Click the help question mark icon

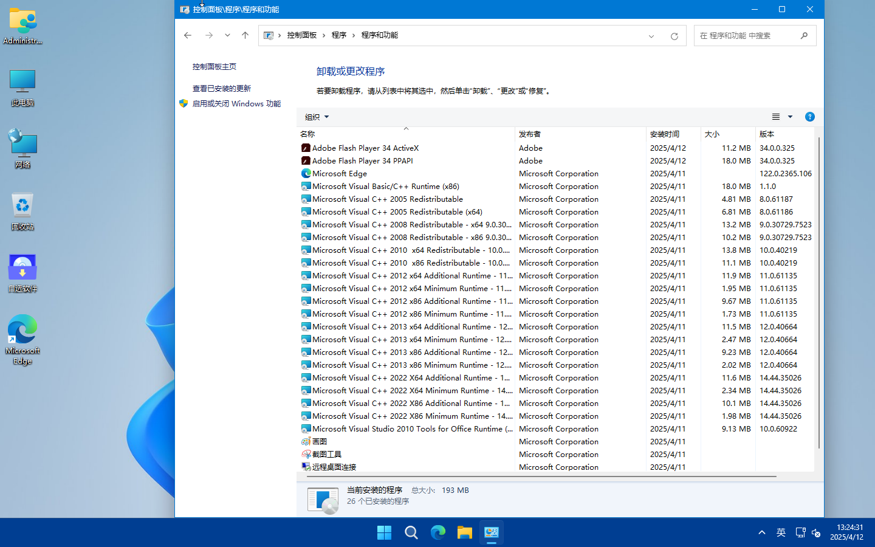pyautogui.click(x=809, y=117)
